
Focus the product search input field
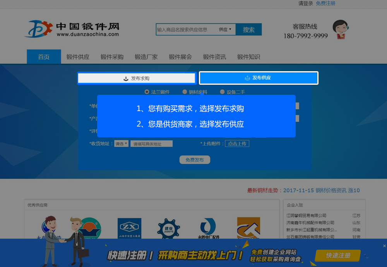(x=185, y=29)
